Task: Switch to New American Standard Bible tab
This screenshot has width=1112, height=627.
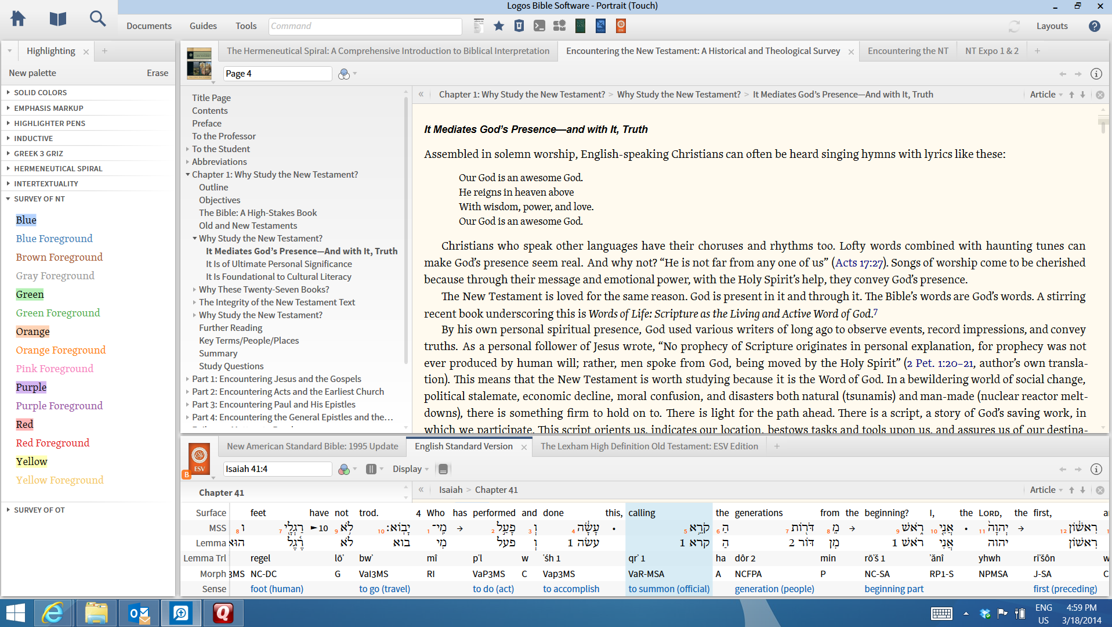Action: click(x=312, y=446)
